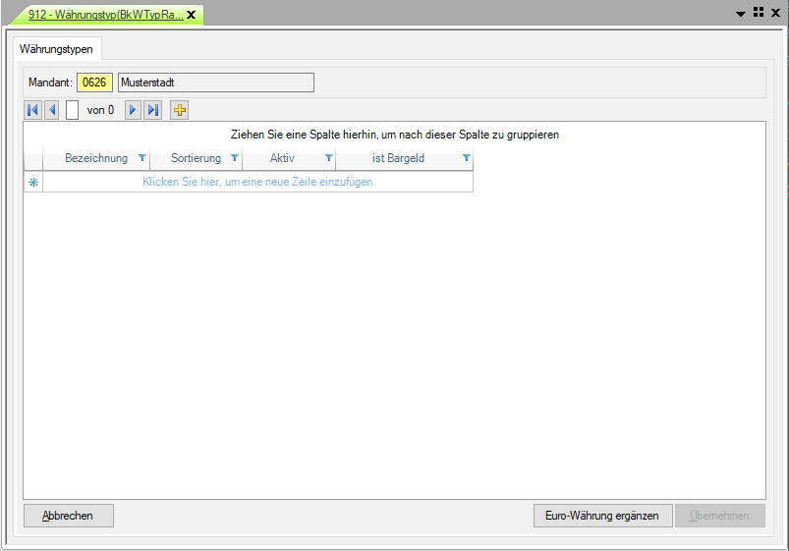Click the Mandant number field 0626

[95, 83]
